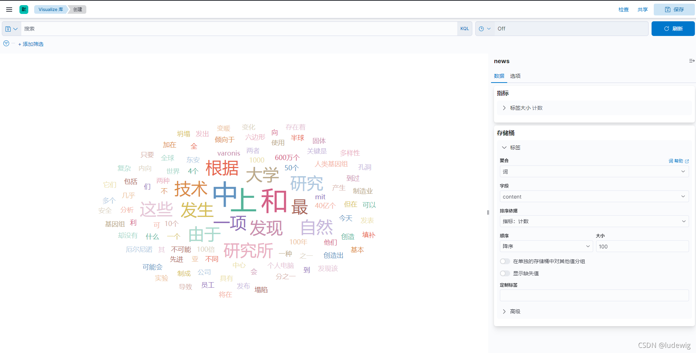
Task: Click the 大小 size field showing 100
Action: 642,246
